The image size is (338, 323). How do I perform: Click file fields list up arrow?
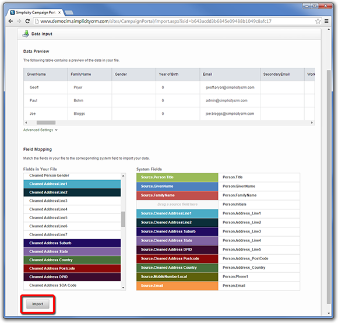(x=123, y=176)
